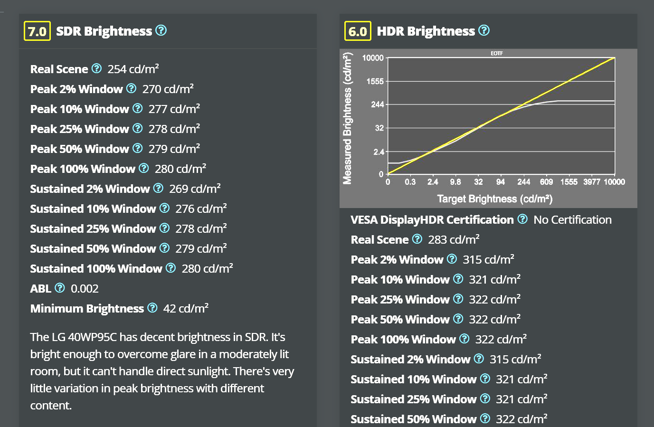
Task: Open help for HDR Sustained 50% Window
Action: (x=485, y=419)
